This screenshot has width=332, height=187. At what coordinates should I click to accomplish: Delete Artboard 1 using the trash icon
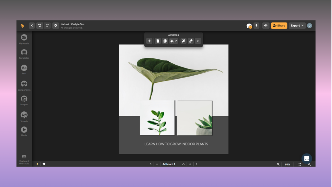[x=158, y=41]
